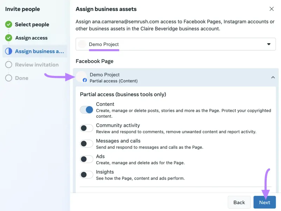Click the green checkmark beside Assign access

(8, 38)
